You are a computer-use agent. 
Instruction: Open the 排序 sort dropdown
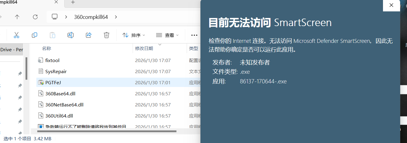134,35
